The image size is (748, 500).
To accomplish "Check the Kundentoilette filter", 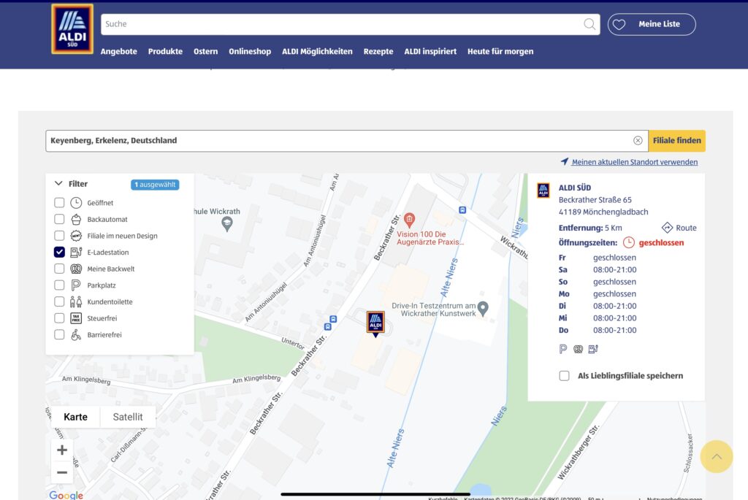I will [x=59, y=301].
